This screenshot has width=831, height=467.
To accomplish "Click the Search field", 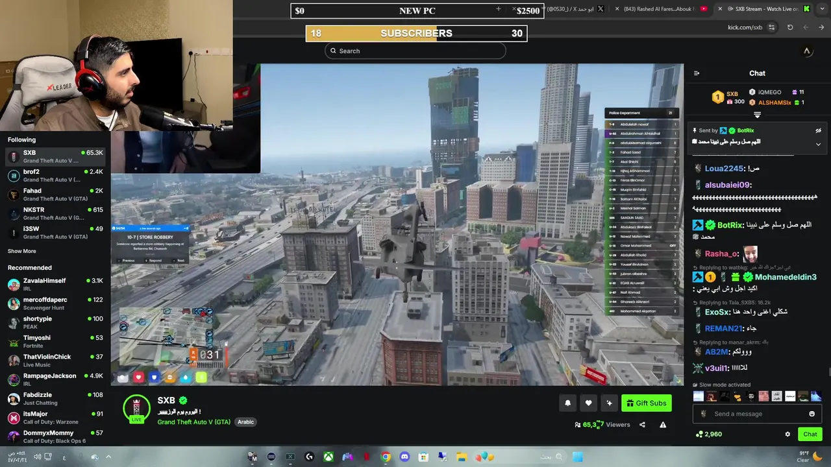I will (x=415, y=51).
